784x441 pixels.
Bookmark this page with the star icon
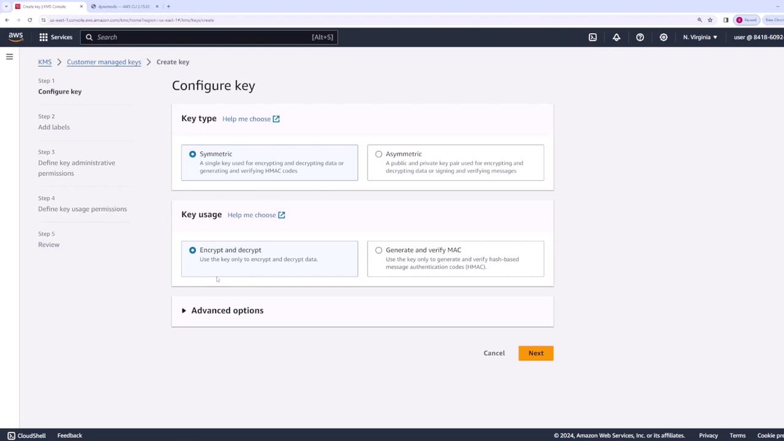coord(710,20)
